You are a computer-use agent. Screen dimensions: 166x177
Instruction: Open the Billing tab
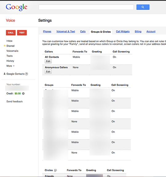pyautogui.click(x=138, y=32)
